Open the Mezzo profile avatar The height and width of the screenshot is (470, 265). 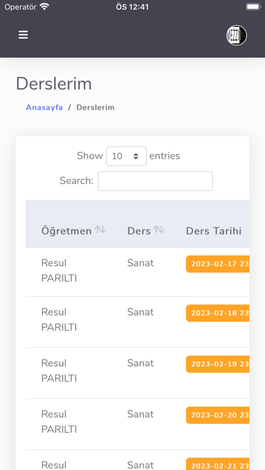pyautogui.click(x=237, y=35)
